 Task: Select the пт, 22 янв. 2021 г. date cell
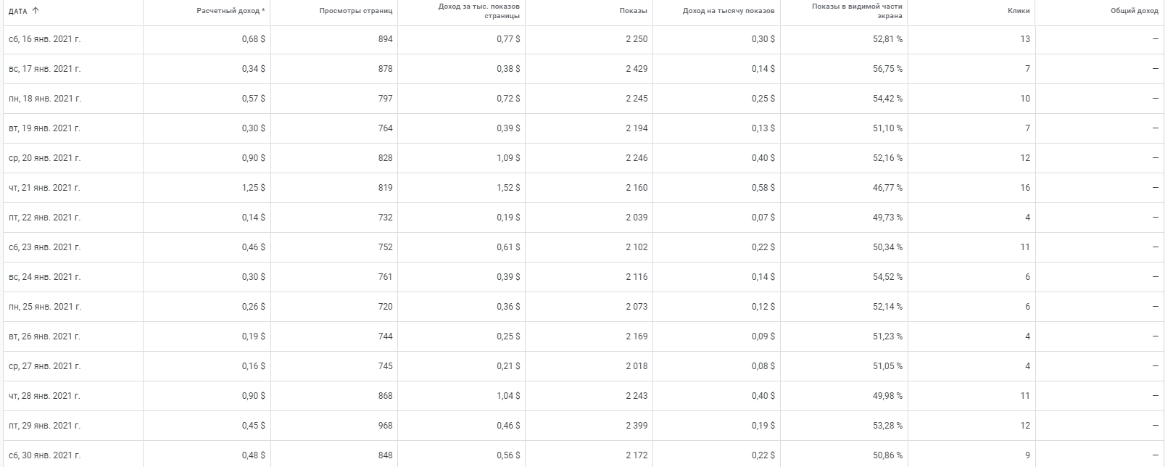pos(44,218)
